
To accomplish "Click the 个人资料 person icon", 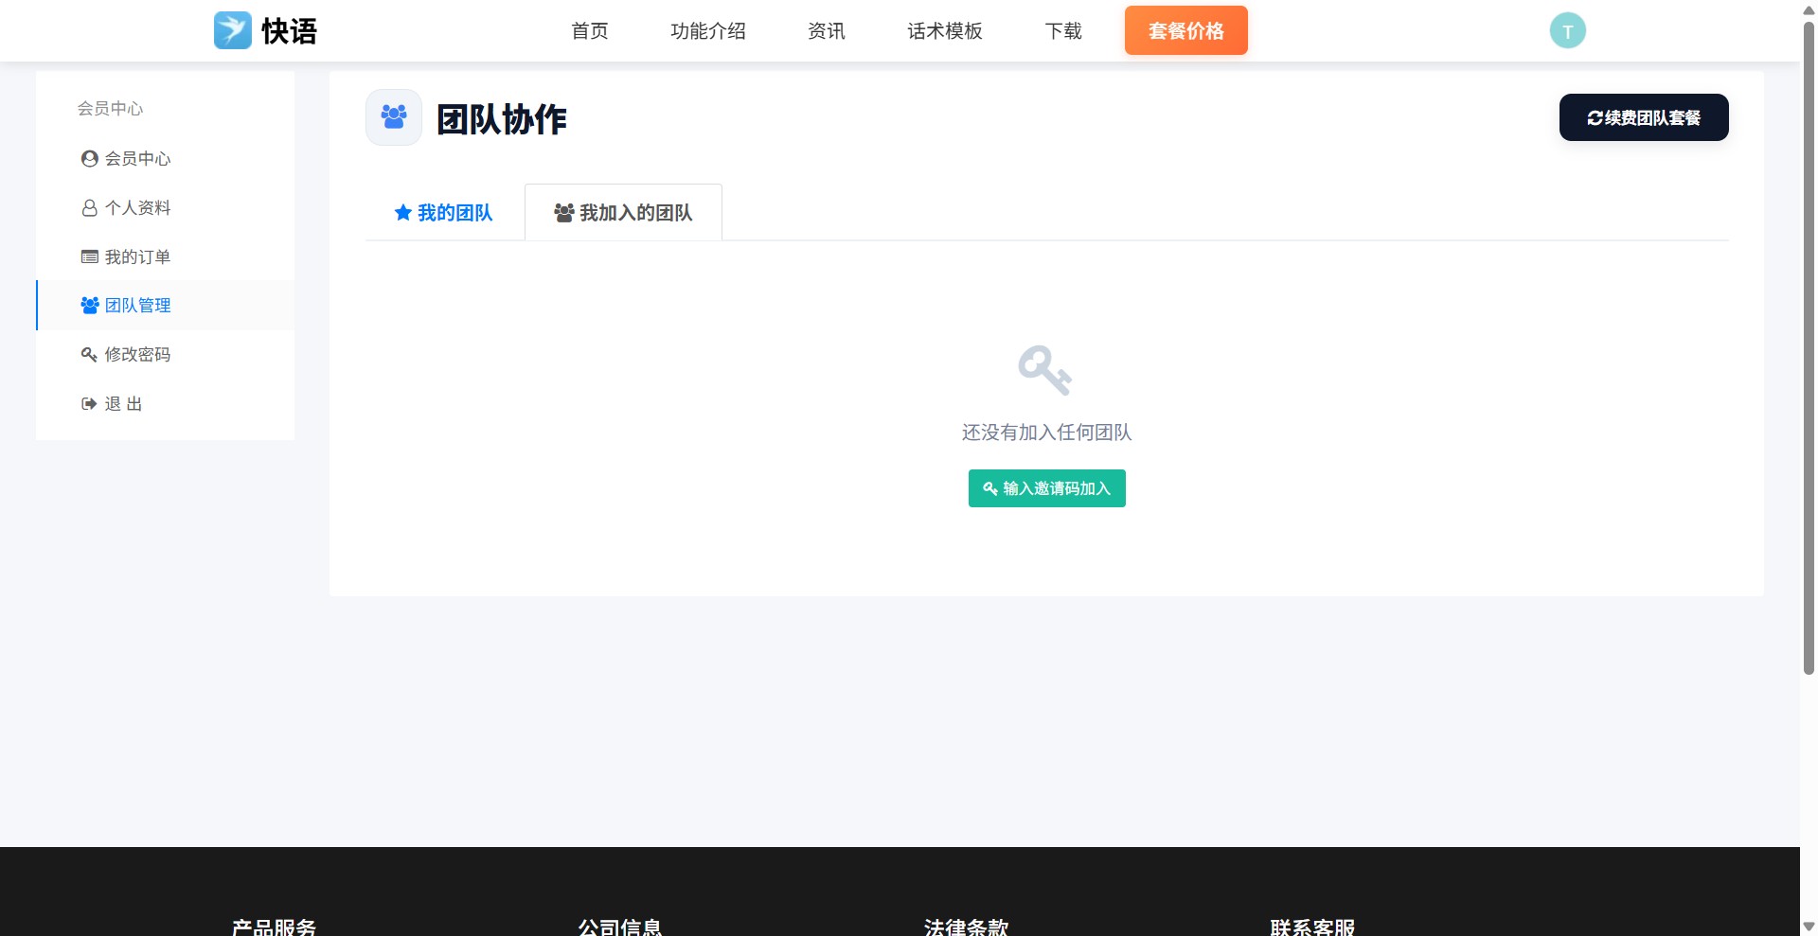I will [89, 207].
